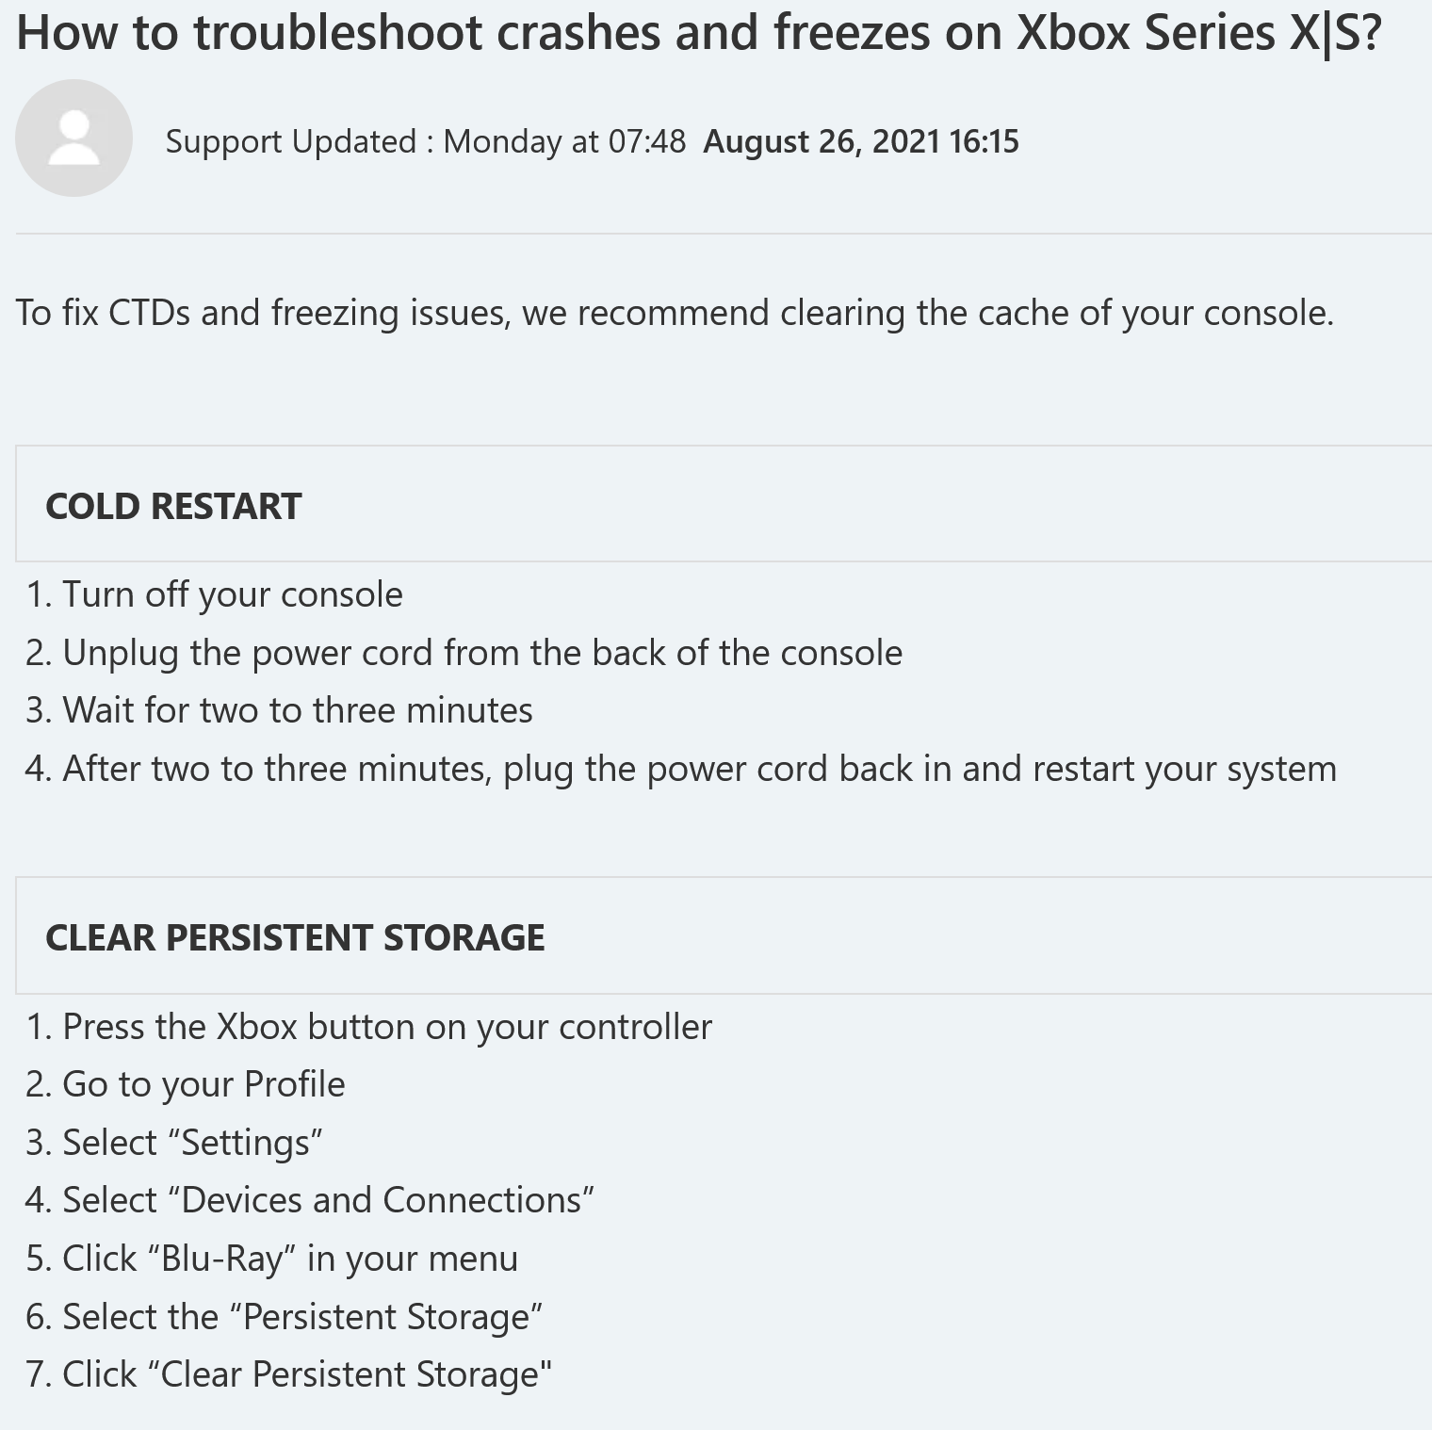Click the Devices and Connections step

point(310,1200)
